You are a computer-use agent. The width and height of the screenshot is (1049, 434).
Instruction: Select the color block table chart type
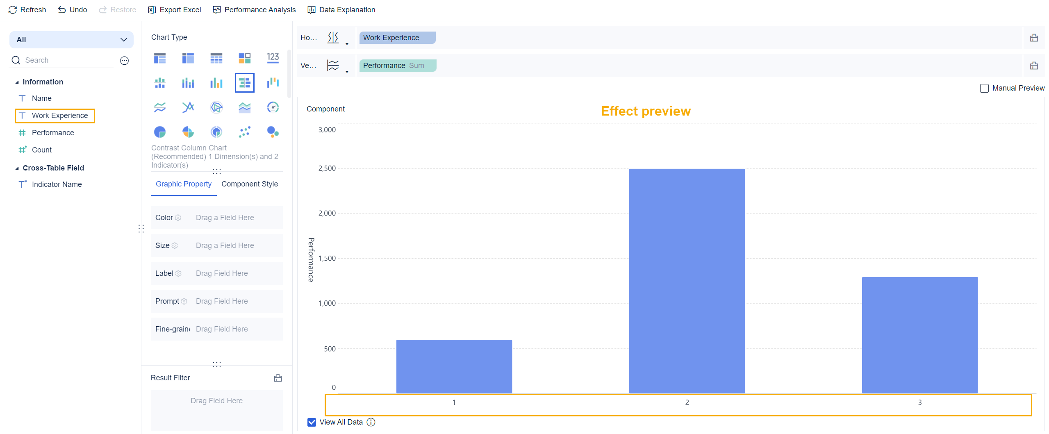244,58
